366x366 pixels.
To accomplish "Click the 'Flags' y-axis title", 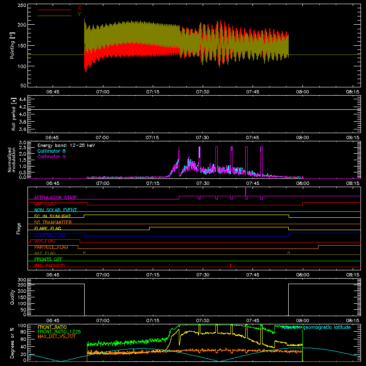I will click(x=19, y=228).
